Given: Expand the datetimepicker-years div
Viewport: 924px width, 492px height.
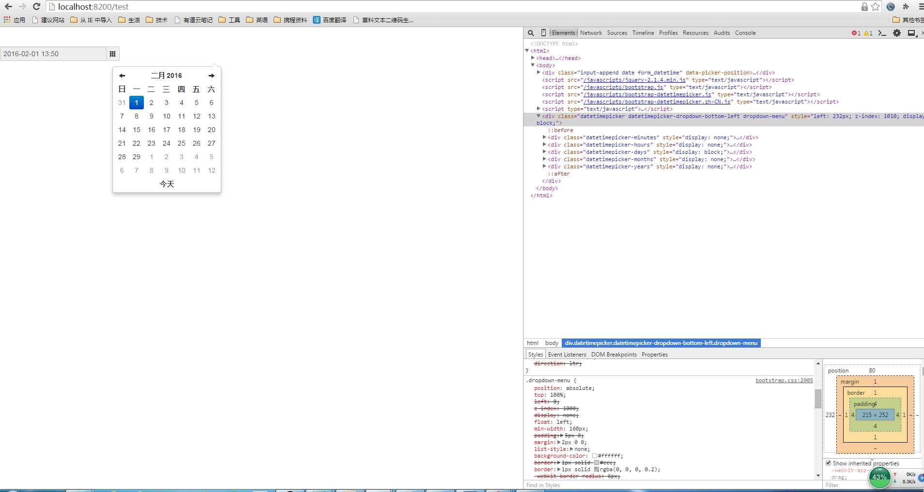Looking at the screenshot, I should 544,166.
